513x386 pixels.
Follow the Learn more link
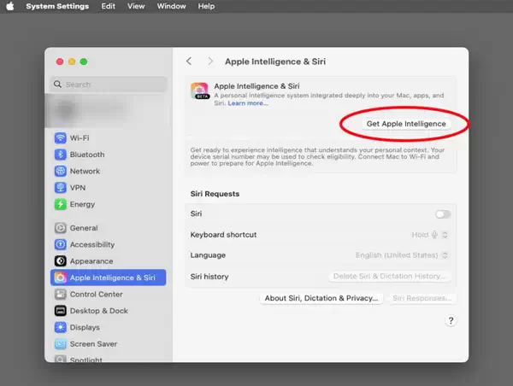point(248,103)
